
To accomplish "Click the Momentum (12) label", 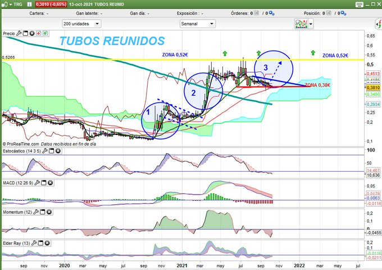I will point(17,212).
